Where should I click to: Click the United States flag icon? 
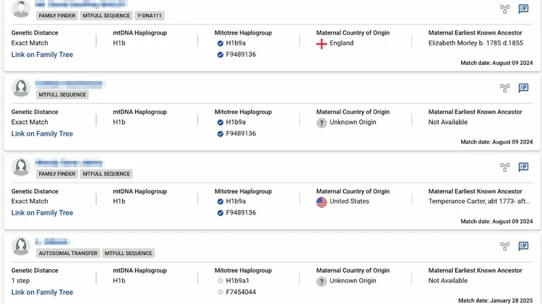(322, 201)
